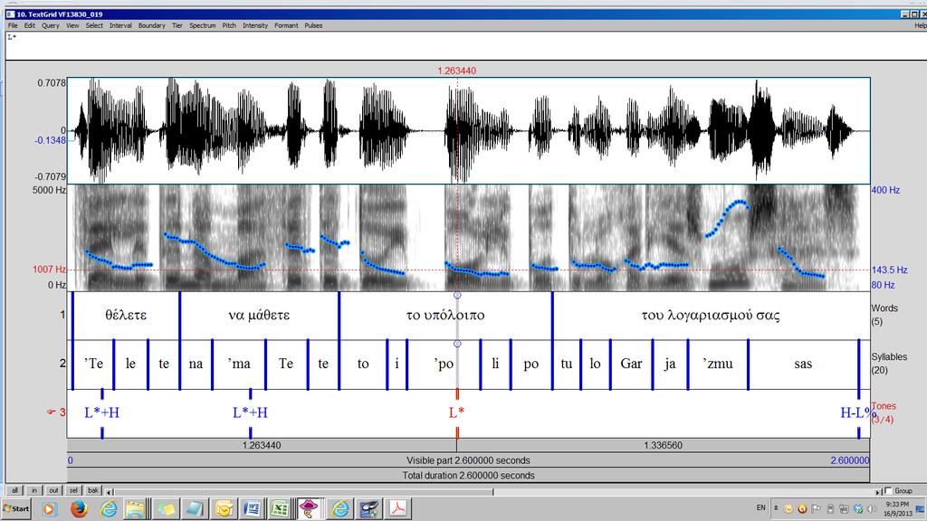Open the Spectrum menu
Image resolution: width=927 pixels, height=521 pixels.
click(202, 25)
